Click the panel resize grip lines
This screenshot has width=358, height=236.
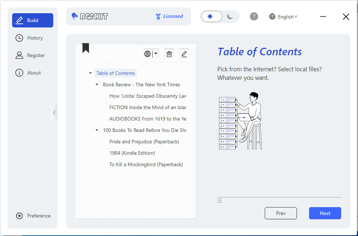220,201
